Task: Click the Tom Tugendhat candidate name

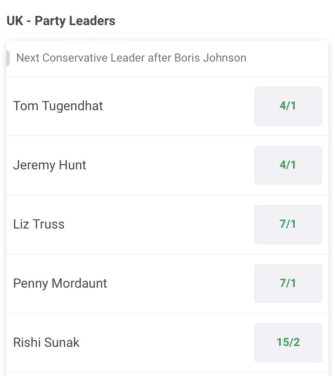Action: (58, 106)
